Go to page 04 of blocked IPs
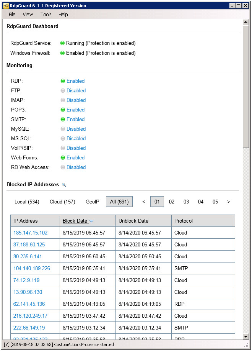Image resolution: width=252 pixels, height=351 pixels. pos(201,202)
